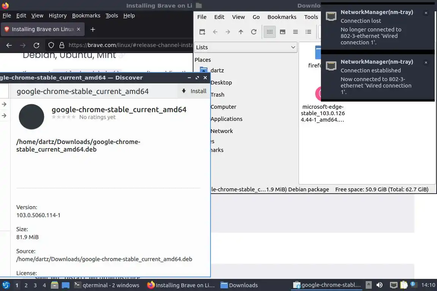Switch to workspace 3
Screen dimensions: 437x291
click(35, 285)
